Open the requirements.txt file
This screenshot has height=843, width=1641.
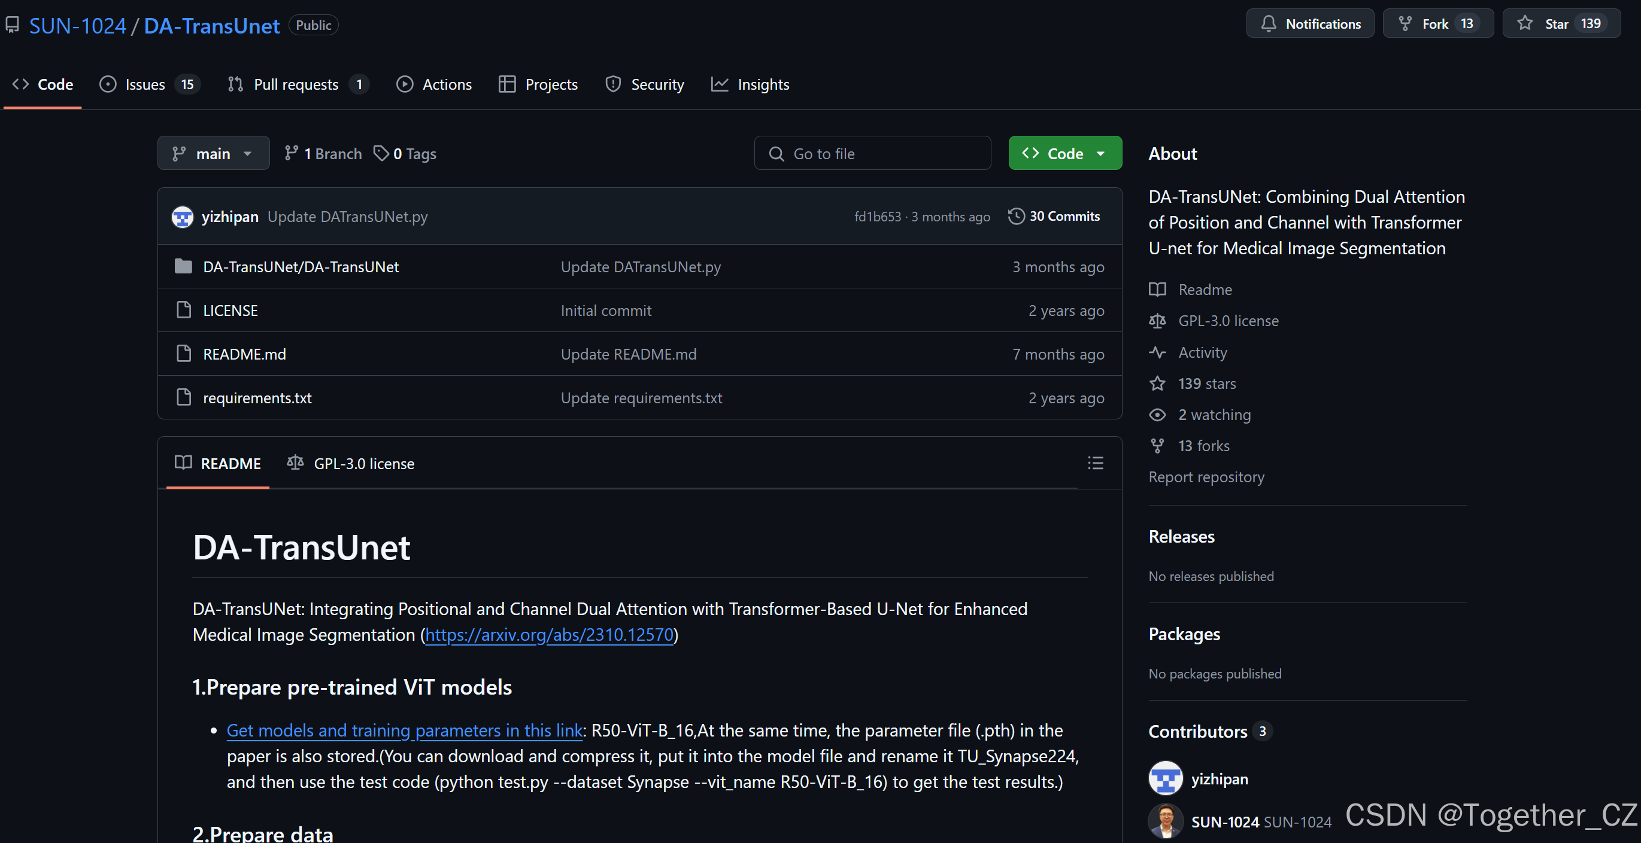click(x=257, y=398)
